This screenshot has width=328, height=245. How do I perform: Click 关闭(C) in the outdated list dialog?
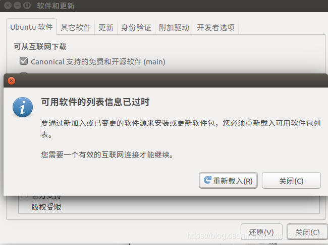point(291,181)
